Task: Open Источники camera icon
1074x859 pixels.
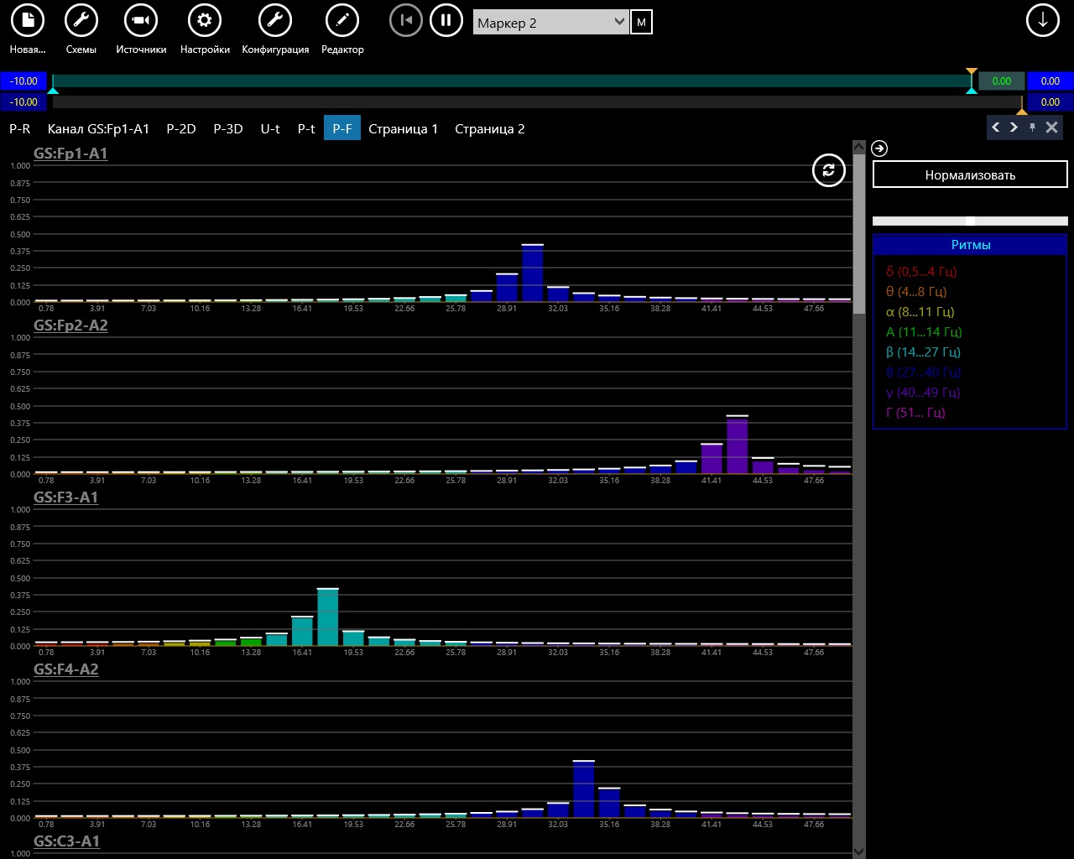Action: click(141, 20)
